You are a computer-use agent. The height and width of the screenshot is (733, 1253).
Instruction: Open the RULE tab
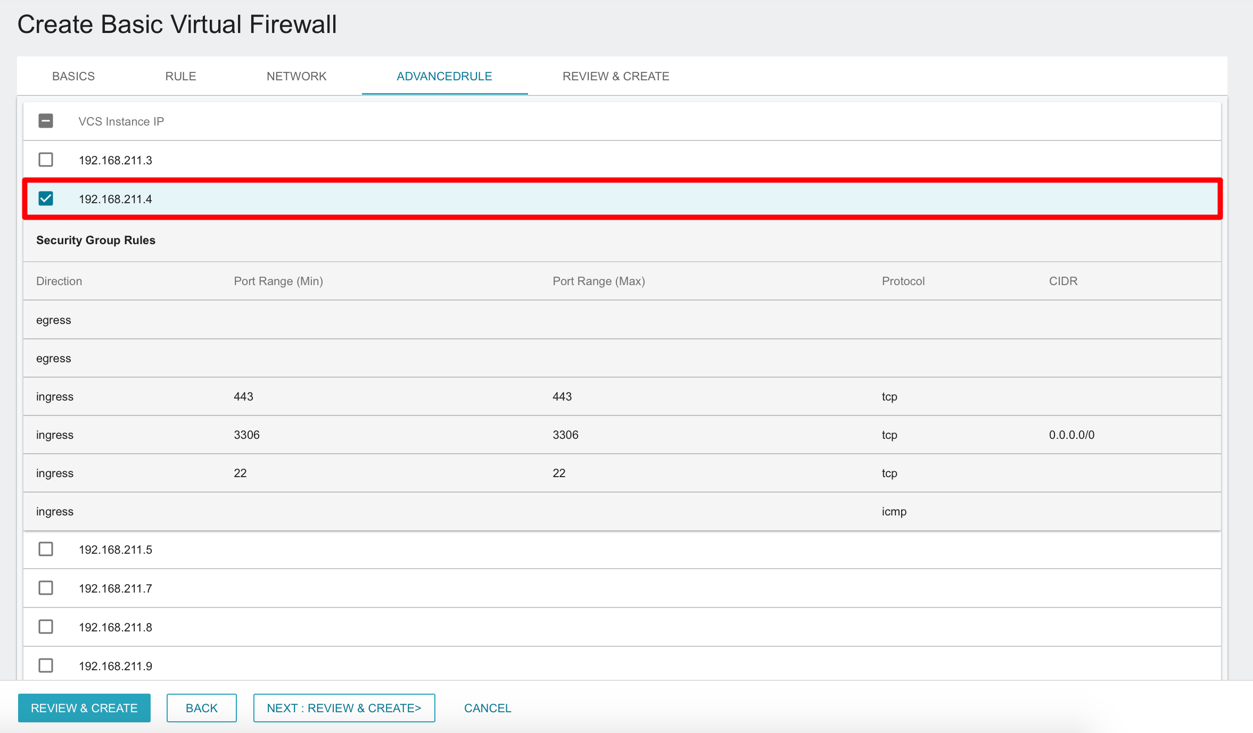click(180, 76)
